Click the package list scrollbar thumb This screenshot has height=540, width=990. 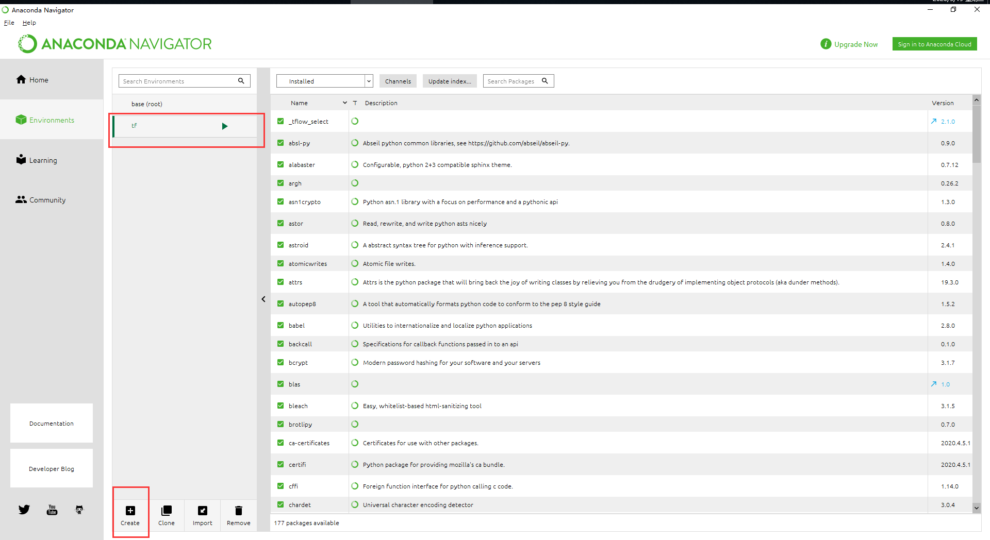[x=976, y=134]
